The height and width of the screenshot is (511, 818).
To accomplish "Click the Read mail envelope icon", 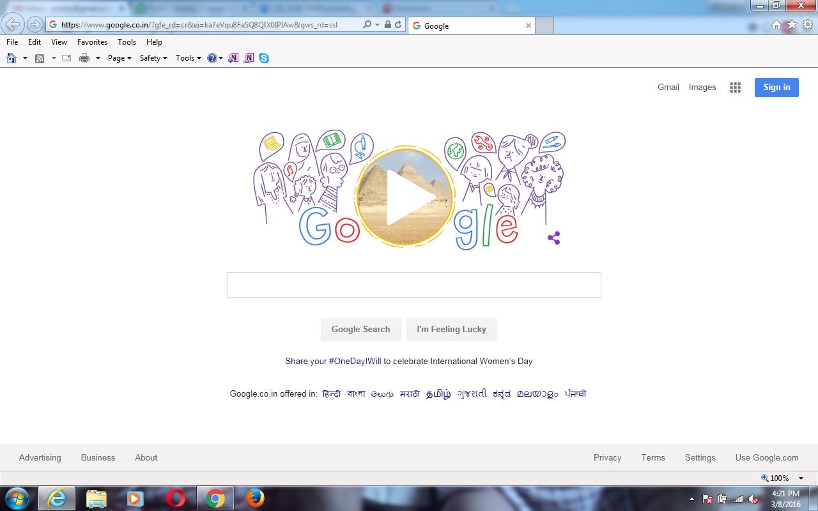I will coord(66,58).
